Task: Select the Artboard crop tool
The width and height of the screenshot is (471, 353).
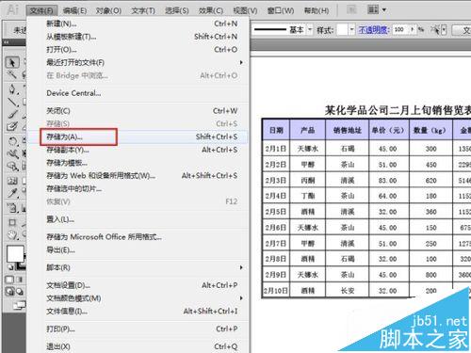Action: (12, 222)
